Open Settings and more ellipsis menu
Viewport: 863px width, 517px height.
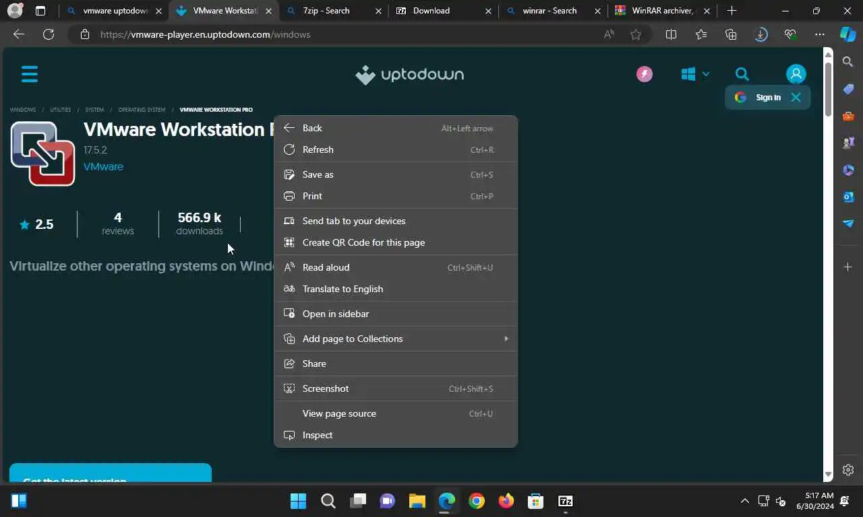[820, 34]
